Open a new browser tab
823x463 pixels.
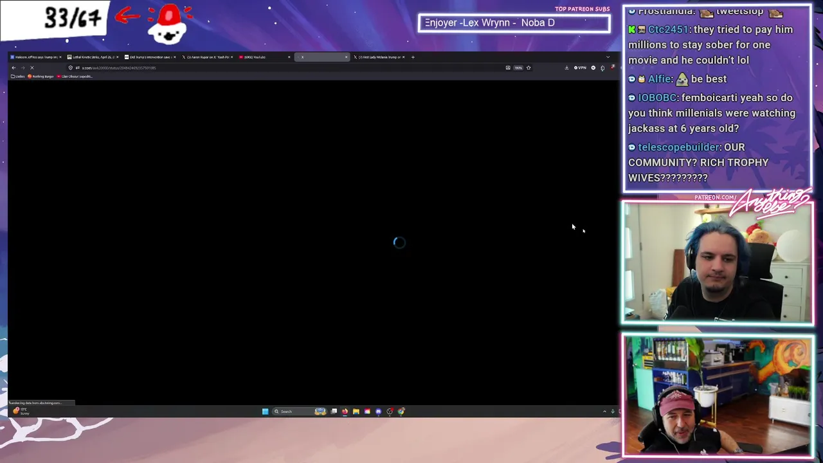point(413,57)
